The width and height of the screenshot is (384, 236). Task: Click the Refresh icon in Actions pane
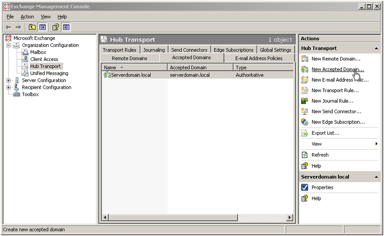pos(305,155)
